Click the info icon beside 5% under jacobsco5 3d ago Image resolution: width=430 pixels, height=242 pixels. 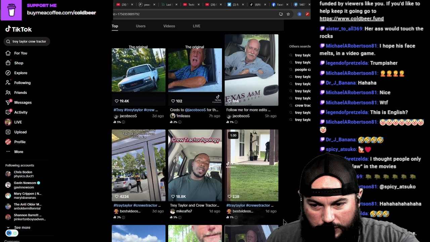click(123, 122)
